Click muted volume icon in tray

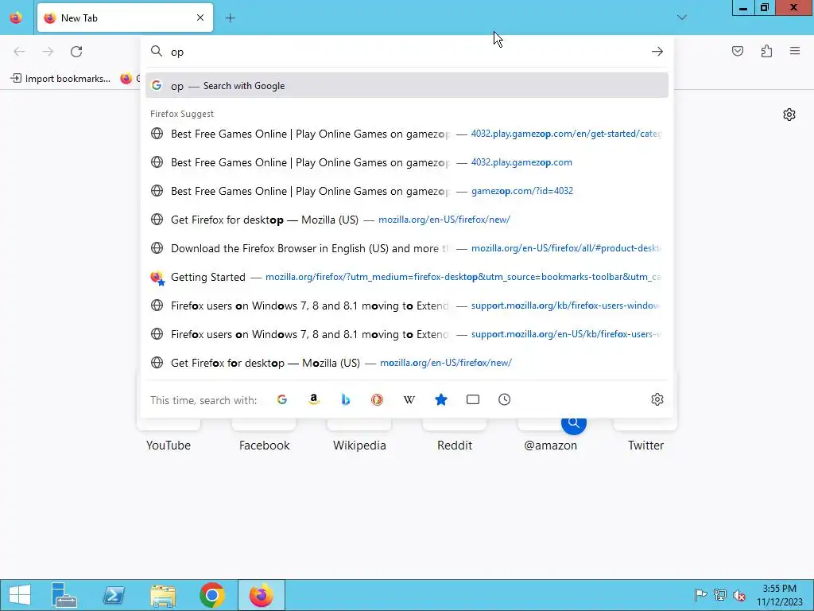(738, 595)
